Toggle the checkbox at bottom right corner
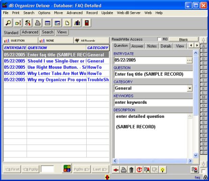 tap(203, 171)
